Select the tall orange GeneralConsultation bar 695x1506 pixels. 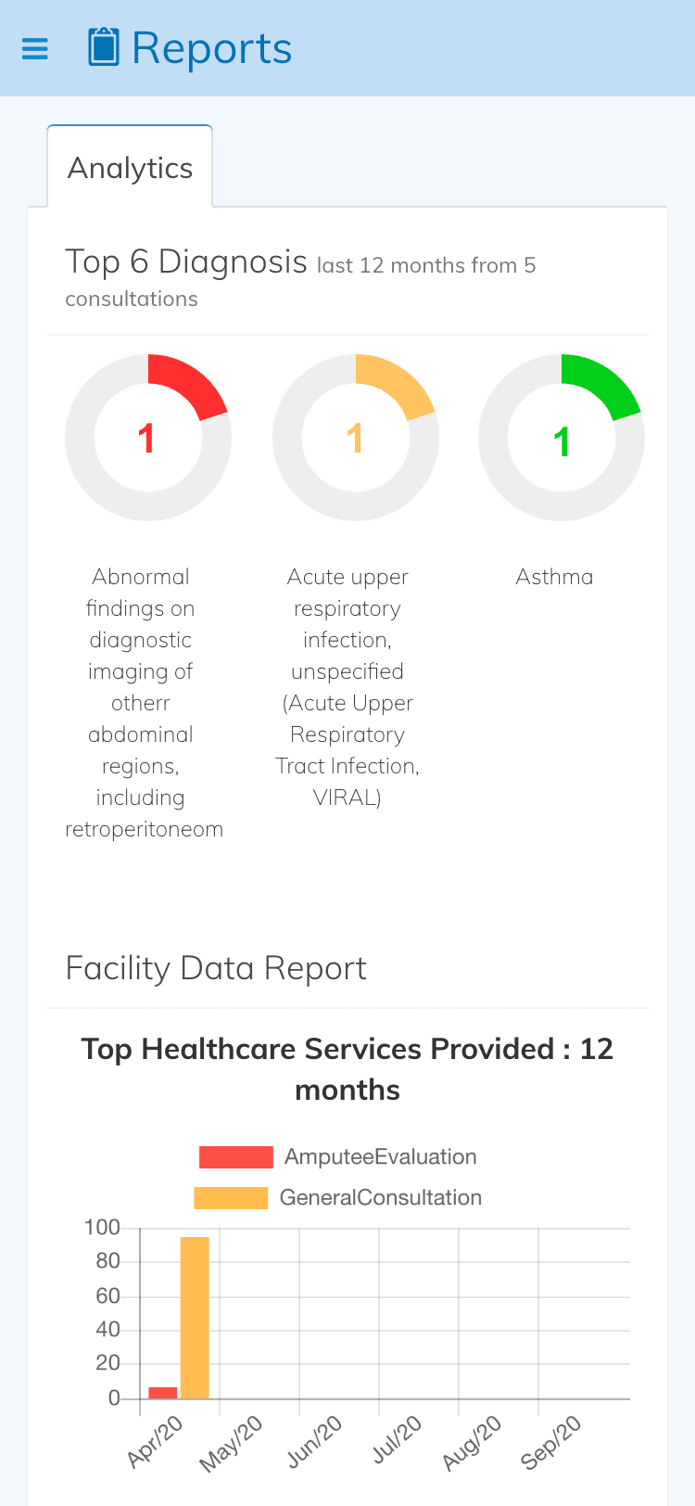(x=195, y=1317)
